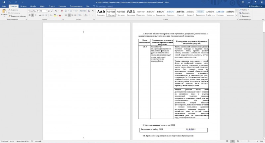This screenshot has height=143, width=265.
Task: Apply subscript formatting (x₂)
Action: tap(43, 15)
